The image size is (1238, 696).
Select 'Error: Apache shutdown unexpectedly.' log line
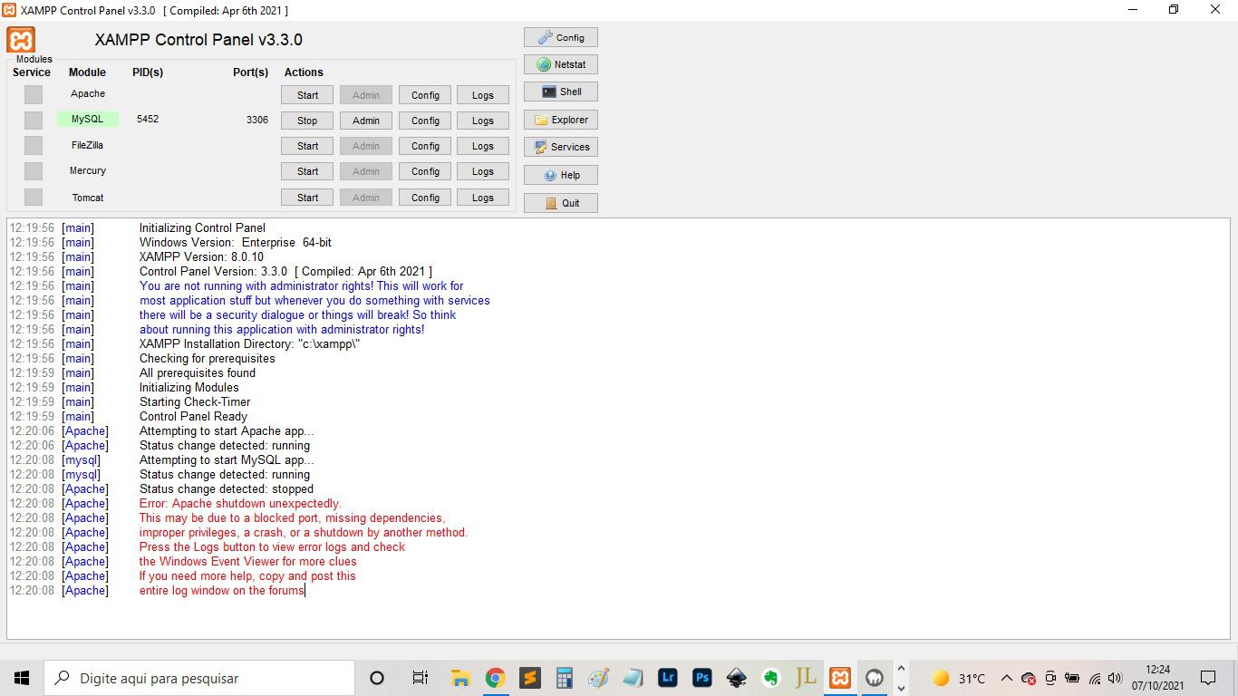click(x=240, y=503)
